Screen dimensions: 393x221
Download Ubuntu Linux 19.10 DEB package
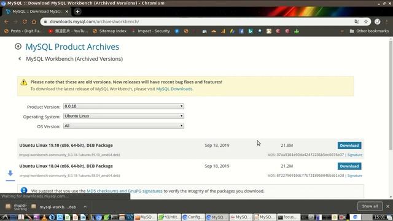pos(349,145)
